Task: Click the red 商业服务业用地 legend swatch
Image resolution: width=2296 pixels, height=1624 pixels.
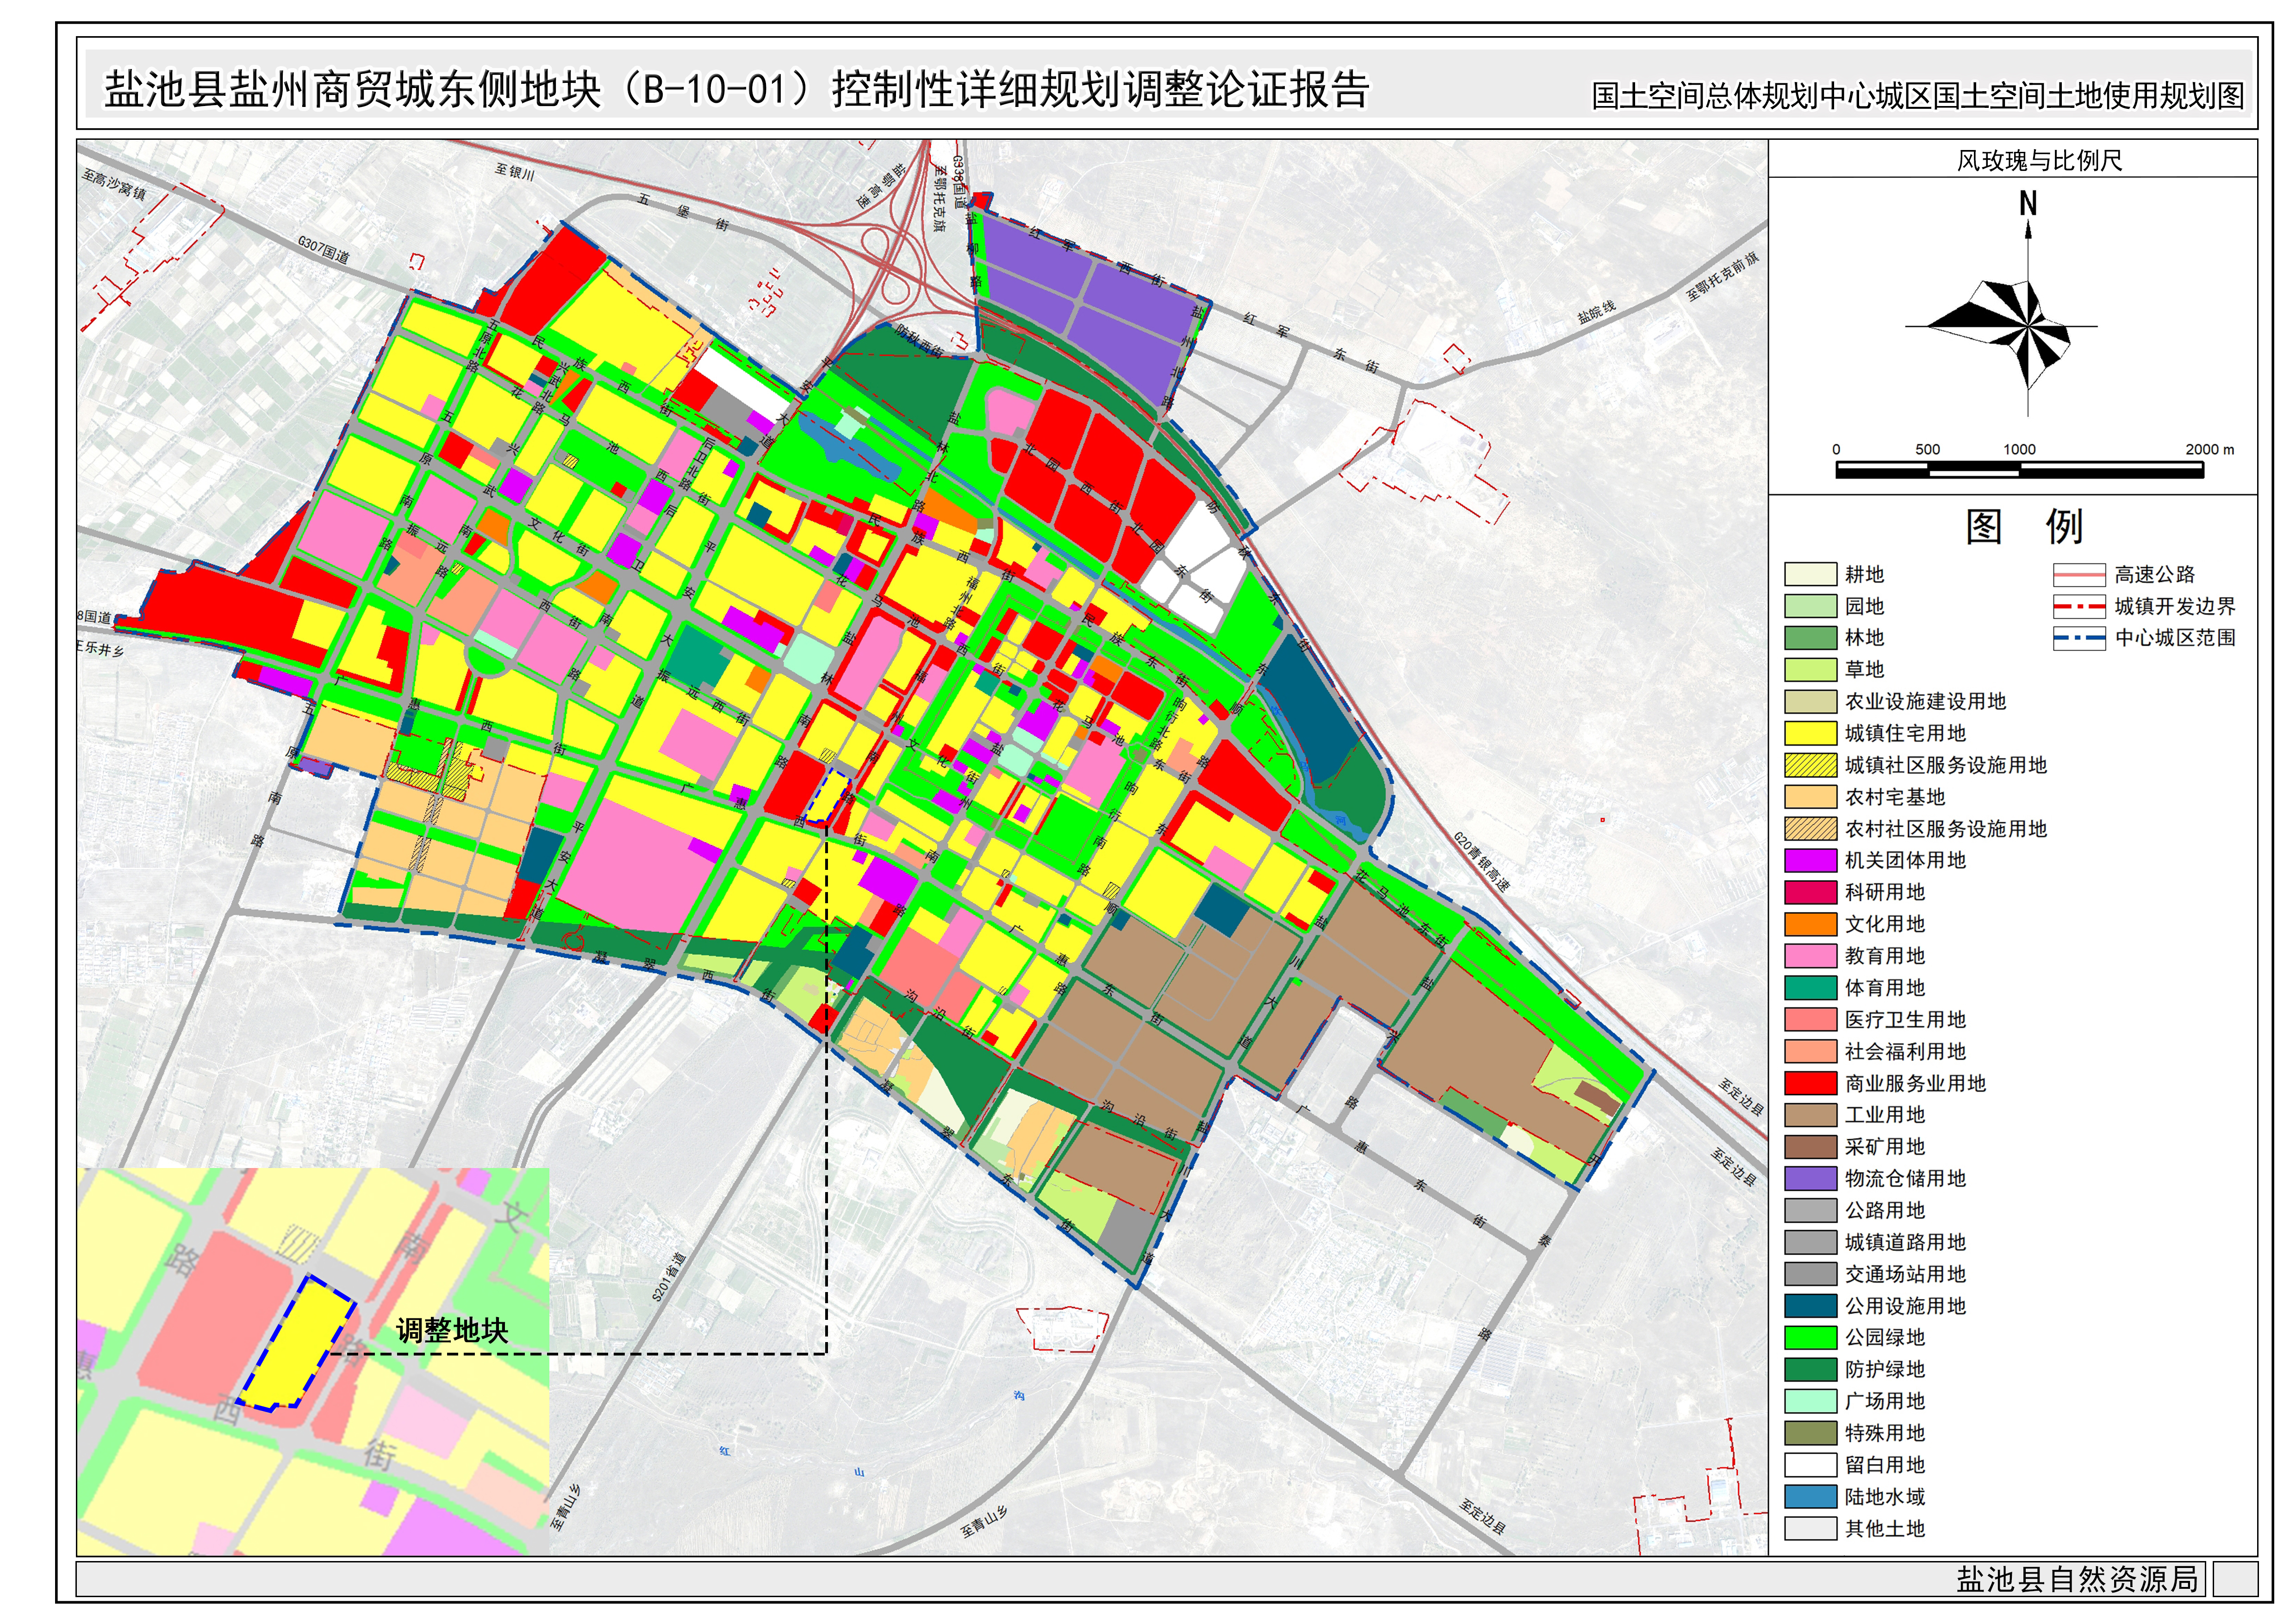Action: click(x=1810, y=1083)
